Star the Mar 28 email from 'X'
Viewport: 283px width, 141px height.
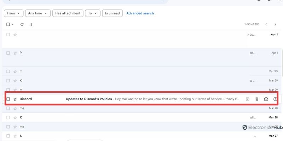coord(15,118)
